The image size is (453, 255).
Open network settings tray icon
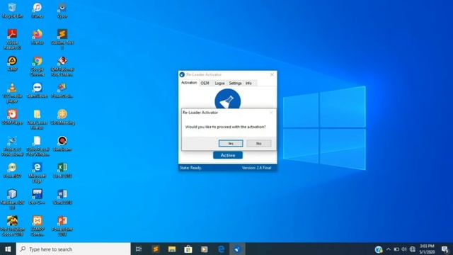point(412,249)
